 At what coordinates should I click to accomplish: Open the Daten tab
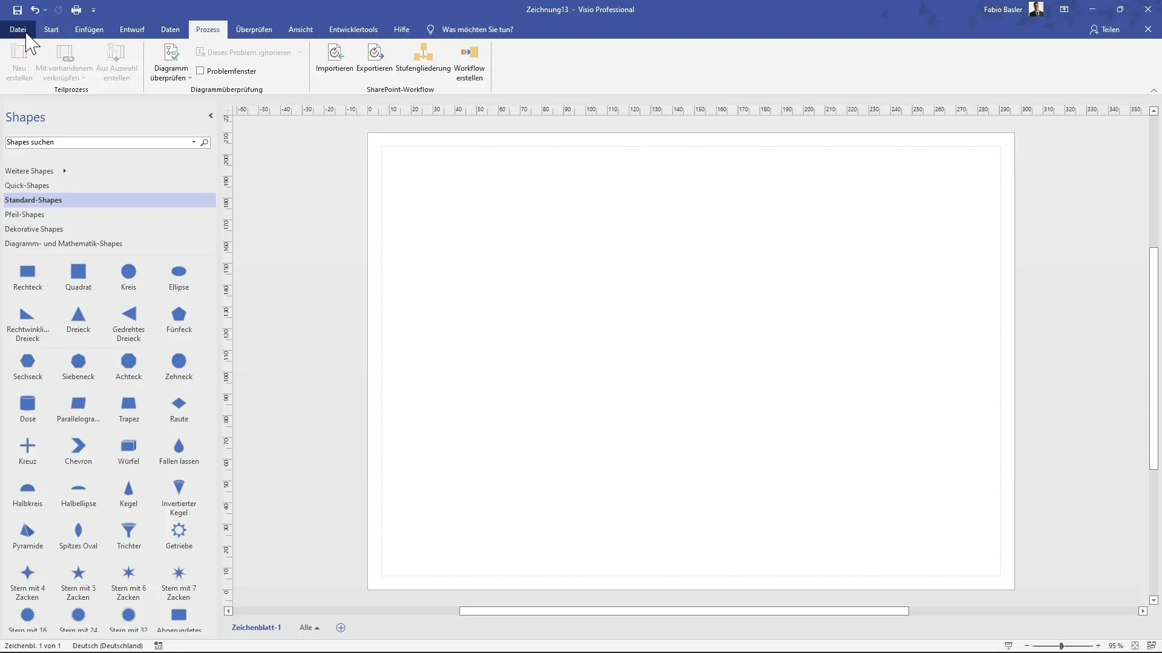pyautogui.click(x=170, y=30)
